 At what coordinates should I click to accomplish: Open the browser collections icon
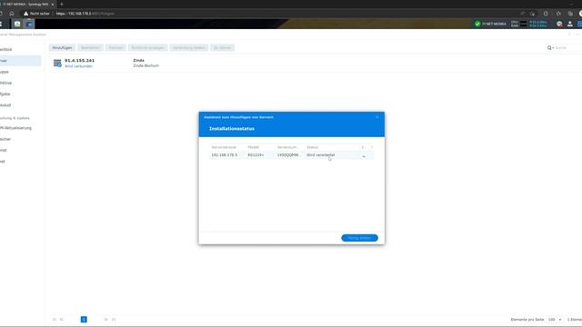point(570,14)
